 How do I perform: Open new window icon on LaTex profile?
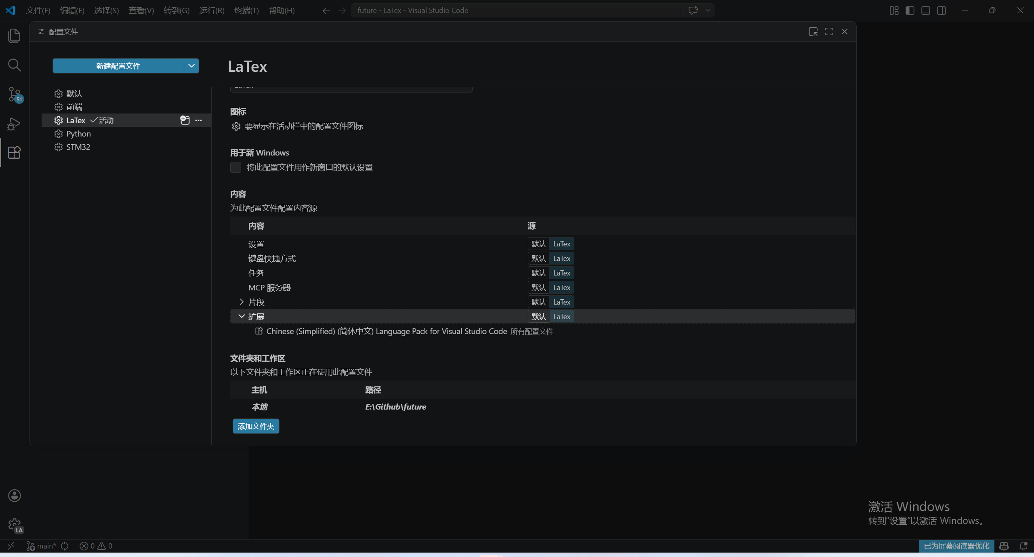(185, 120)
